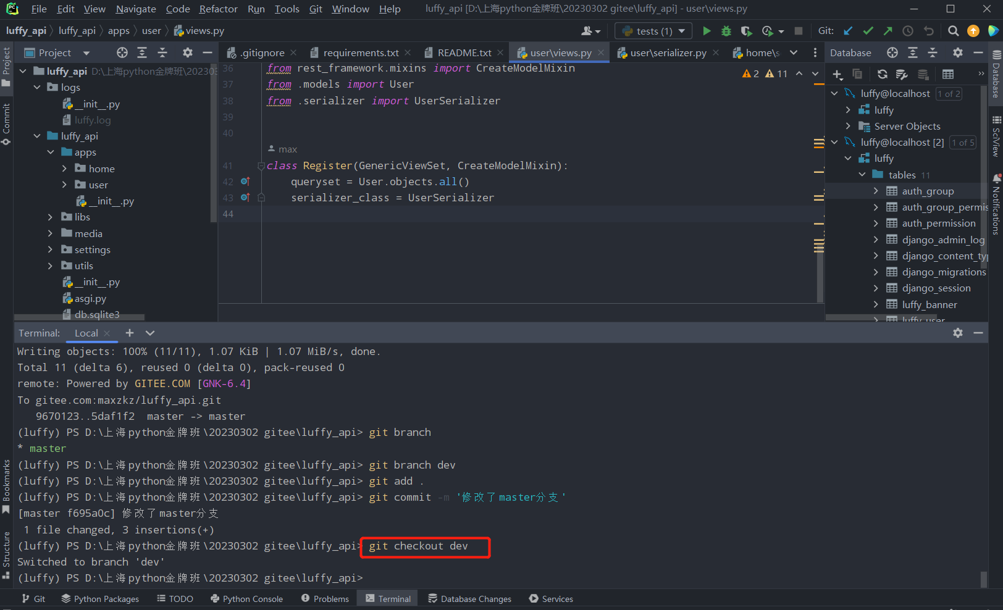Commit changes with Git green checkmark
Image resolution: width=1003 pixels, height=610 pixels.
[x=868, y=31]
